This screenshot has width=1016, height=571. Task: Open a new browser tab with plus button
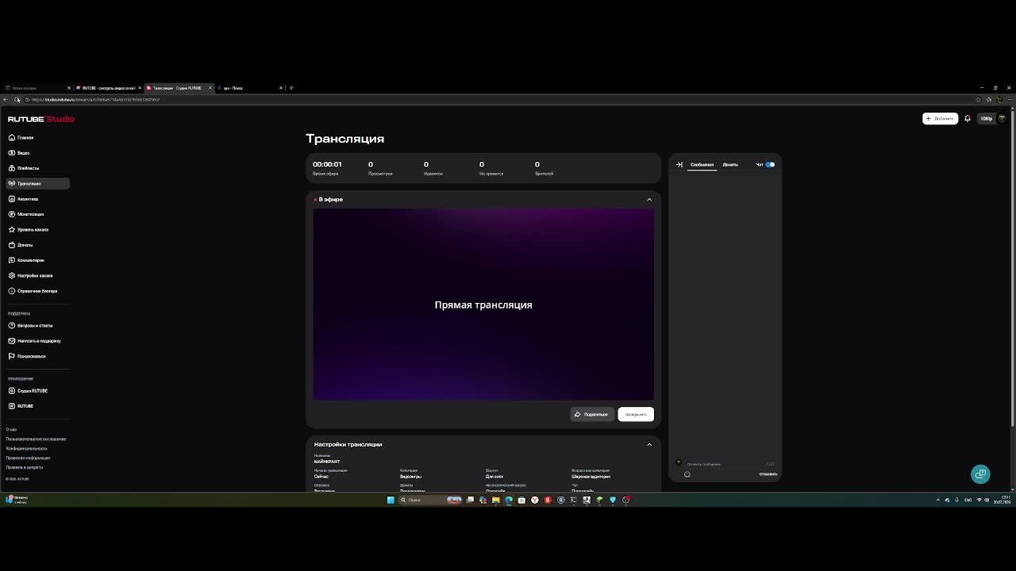click(291, 88)
